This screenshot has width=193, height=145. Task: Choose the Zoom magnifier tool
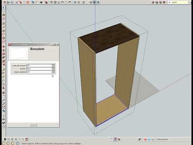pos(4,100)
